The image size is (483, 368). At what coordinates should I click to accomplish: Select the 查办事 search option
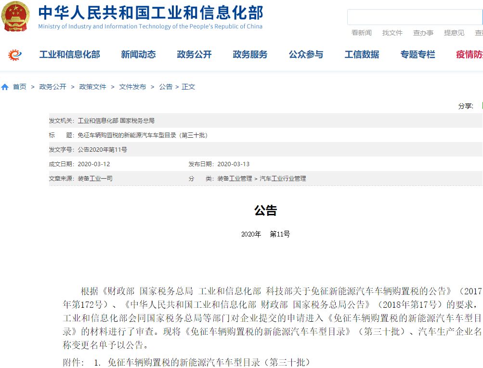423,33
